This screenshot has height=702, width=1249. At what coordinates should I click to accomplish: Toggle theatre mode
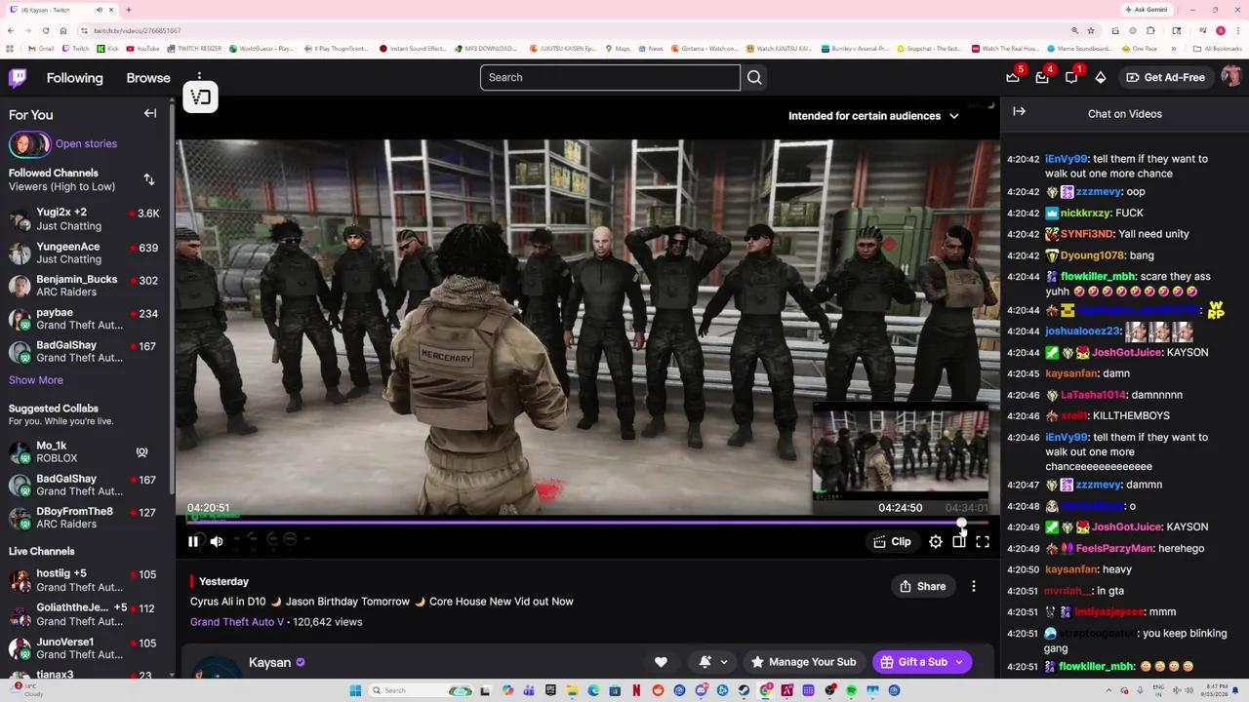[959, 542]
